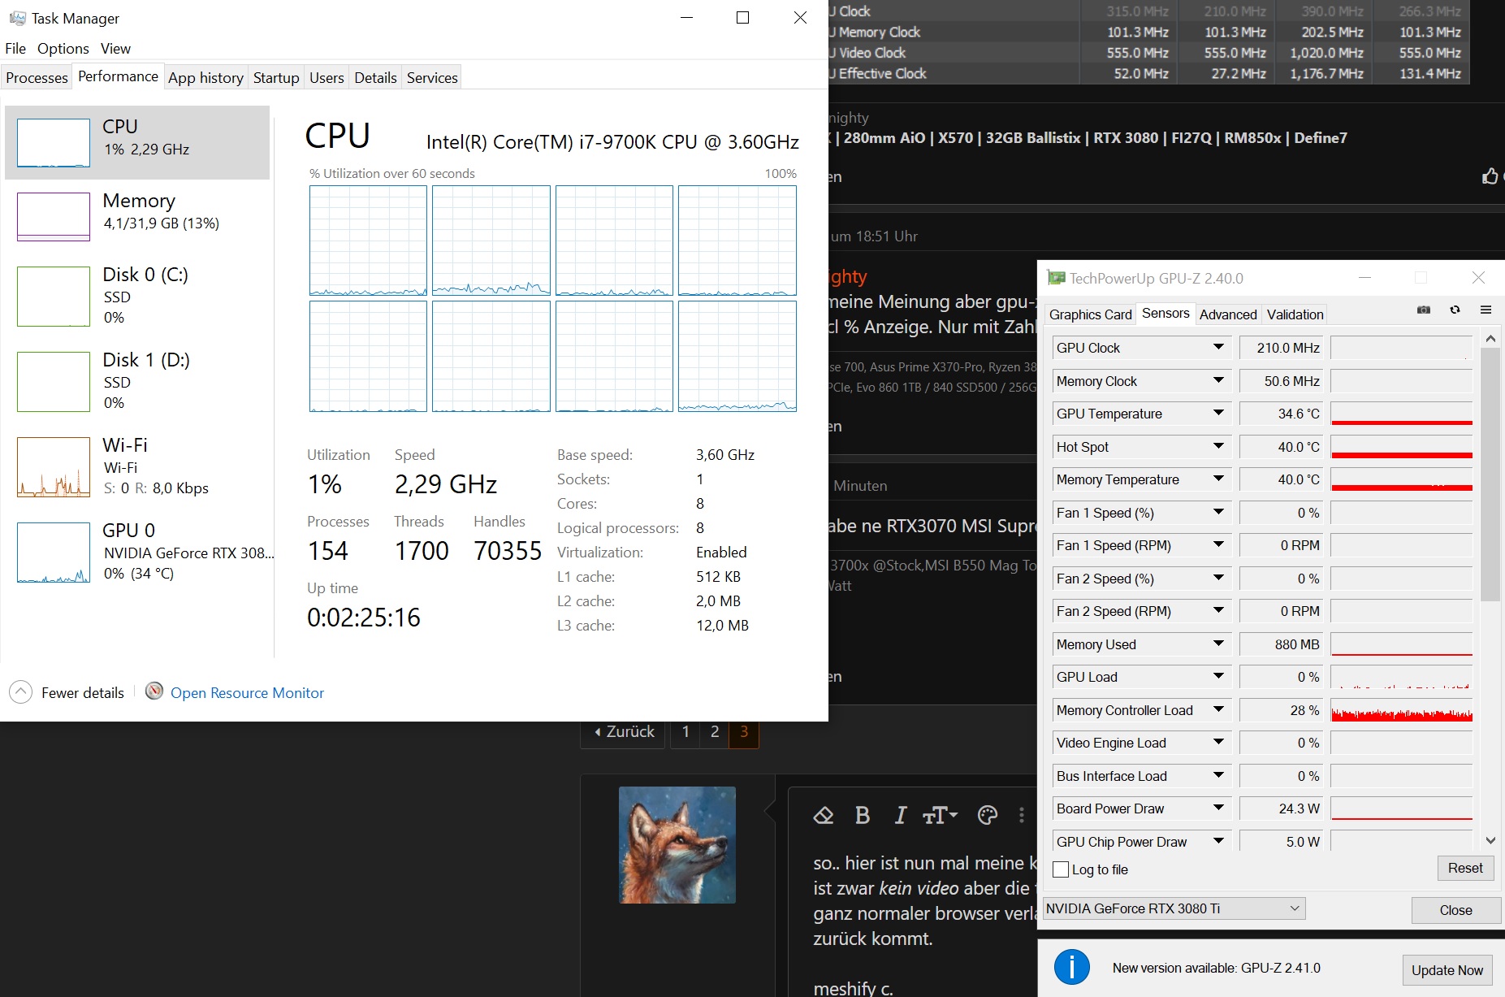Open the Memory Temperature sensor dropdown
Screen dimensions: 1505x997
pyautogui.click(x=1218, y=479)
